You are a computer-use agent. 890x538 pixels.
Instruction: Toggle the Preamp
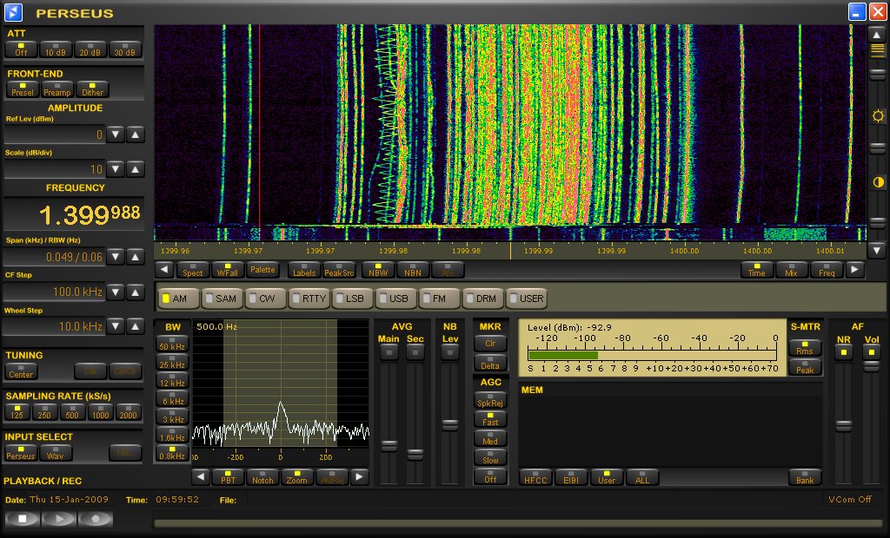(57, 89)
